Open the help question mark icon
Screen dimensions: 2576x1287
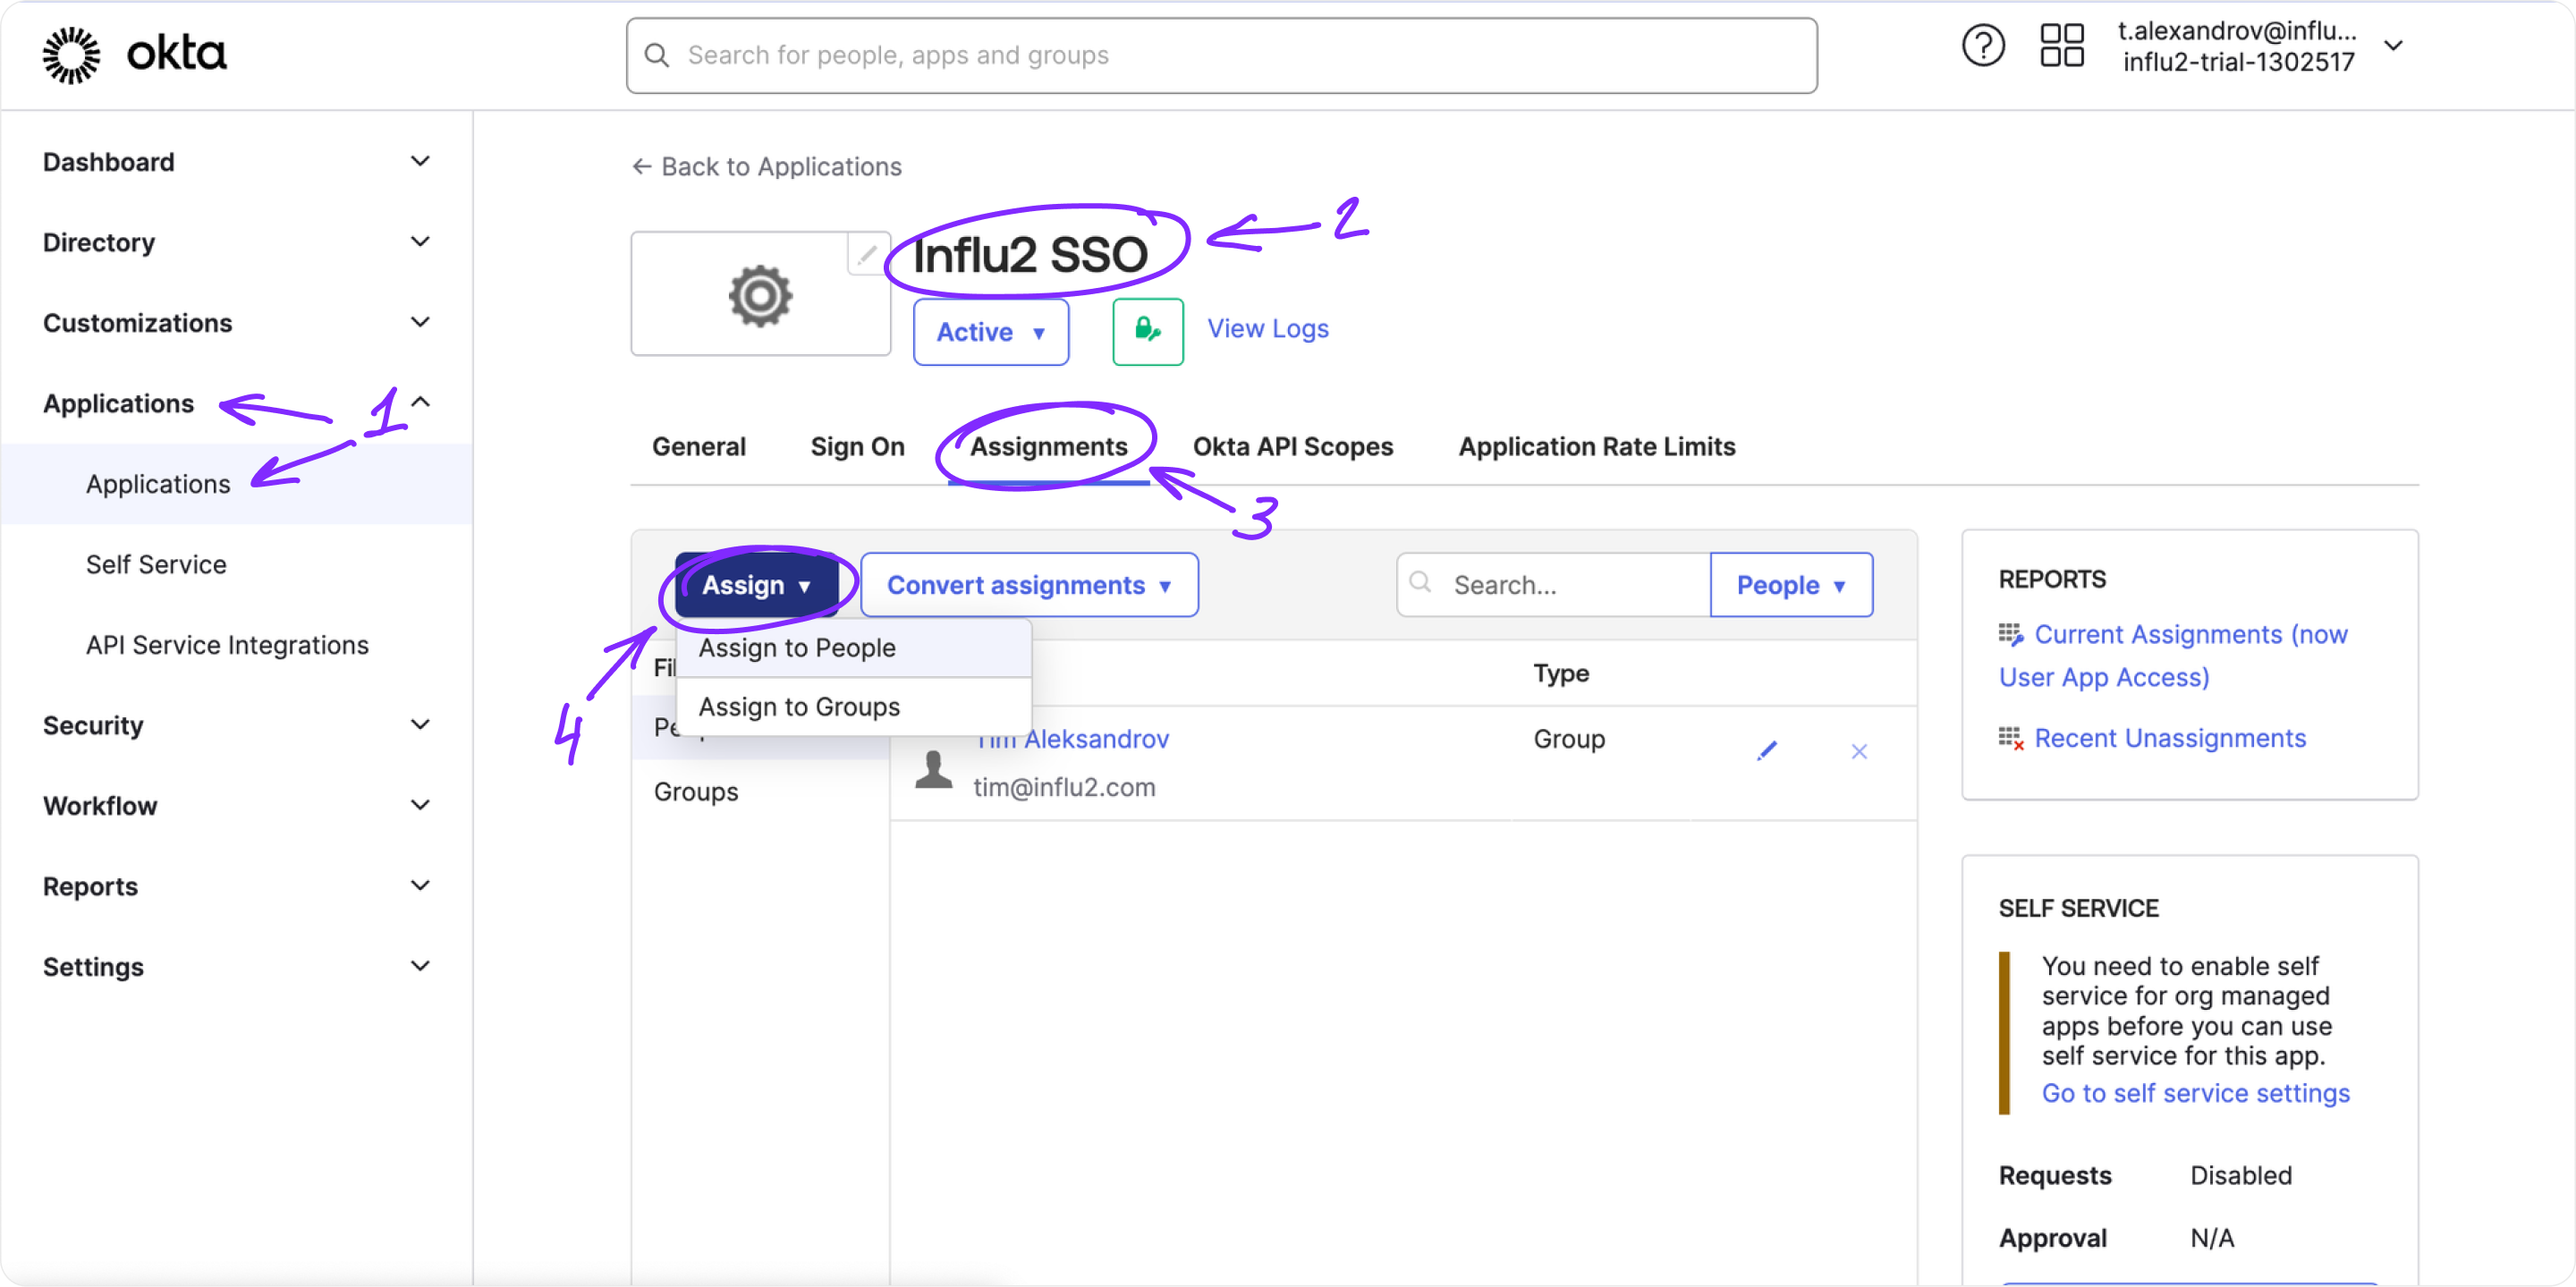pos(1983,46)
